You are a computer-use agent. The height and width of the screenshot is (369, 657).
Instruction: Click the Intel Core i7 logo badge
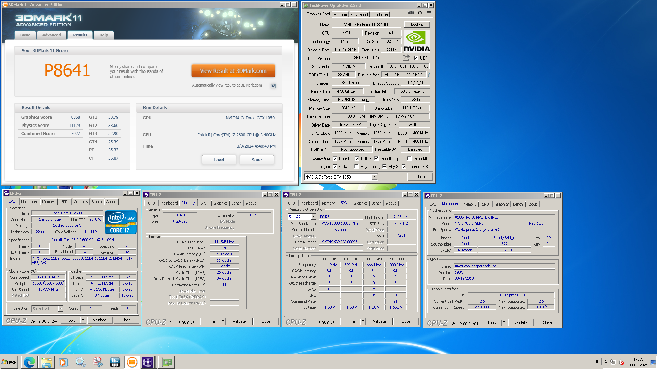click(x=121, y=222)
